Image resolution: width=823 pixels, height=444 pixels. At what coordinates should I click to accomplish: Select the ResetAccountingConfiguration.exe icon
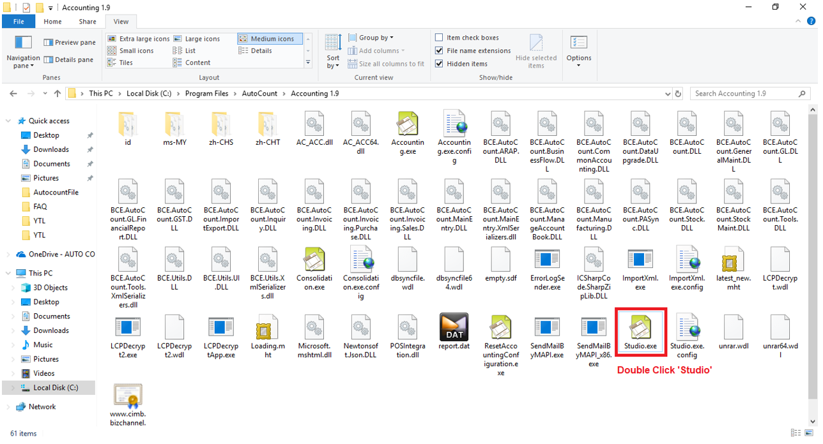pos(500,326)
